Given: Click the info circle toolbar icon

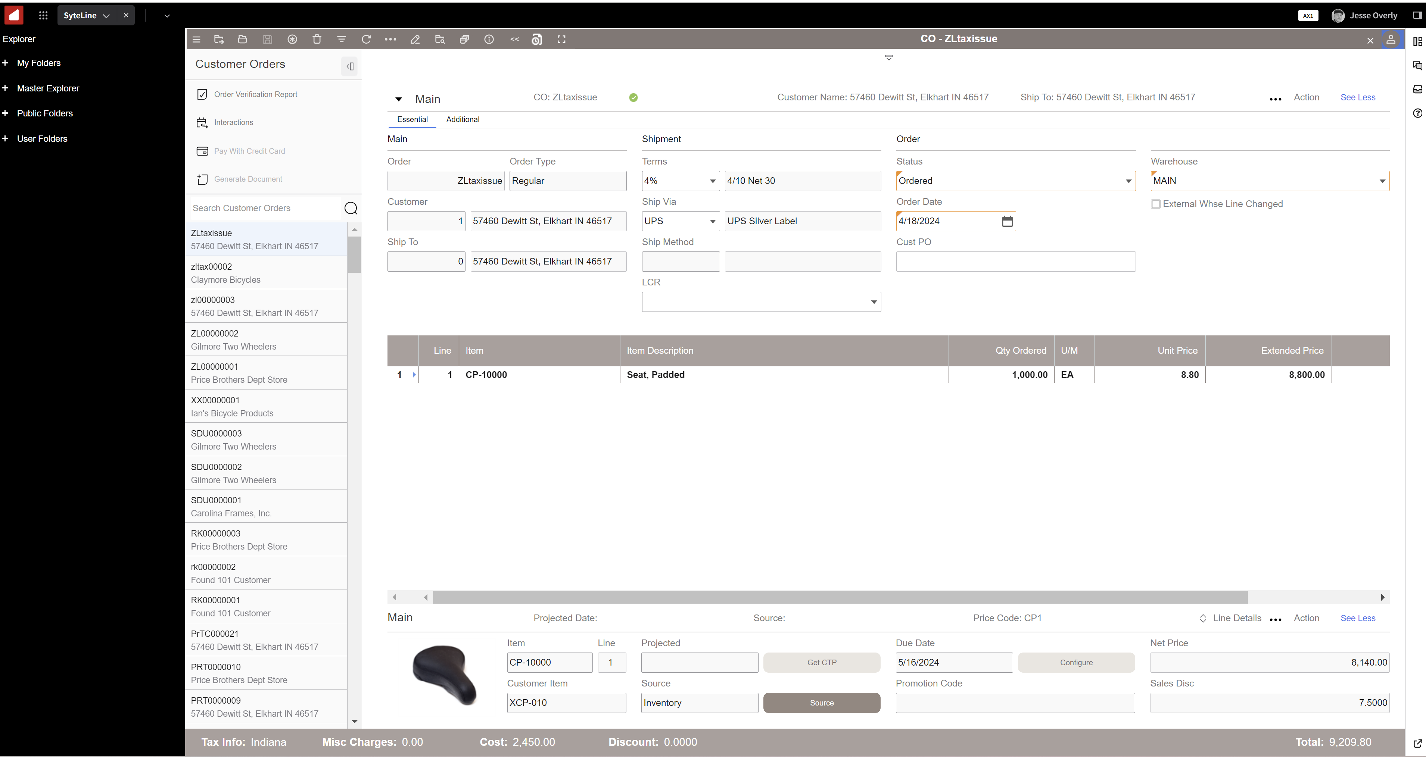Looking at the screenshot, I should (489, 39).
